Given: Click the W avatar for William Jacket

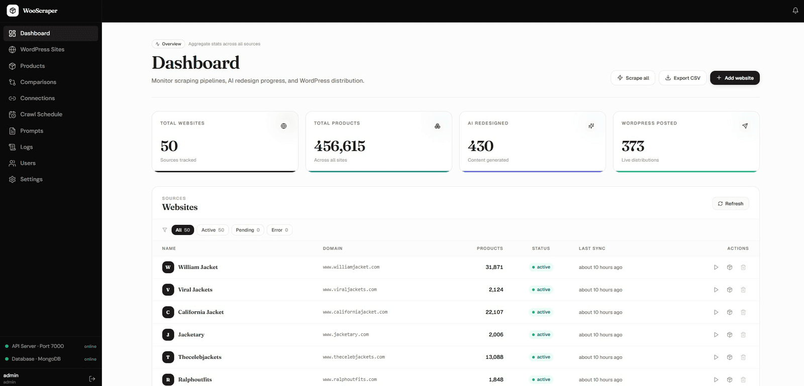Looking at the screenshot, I should [168, 267].
